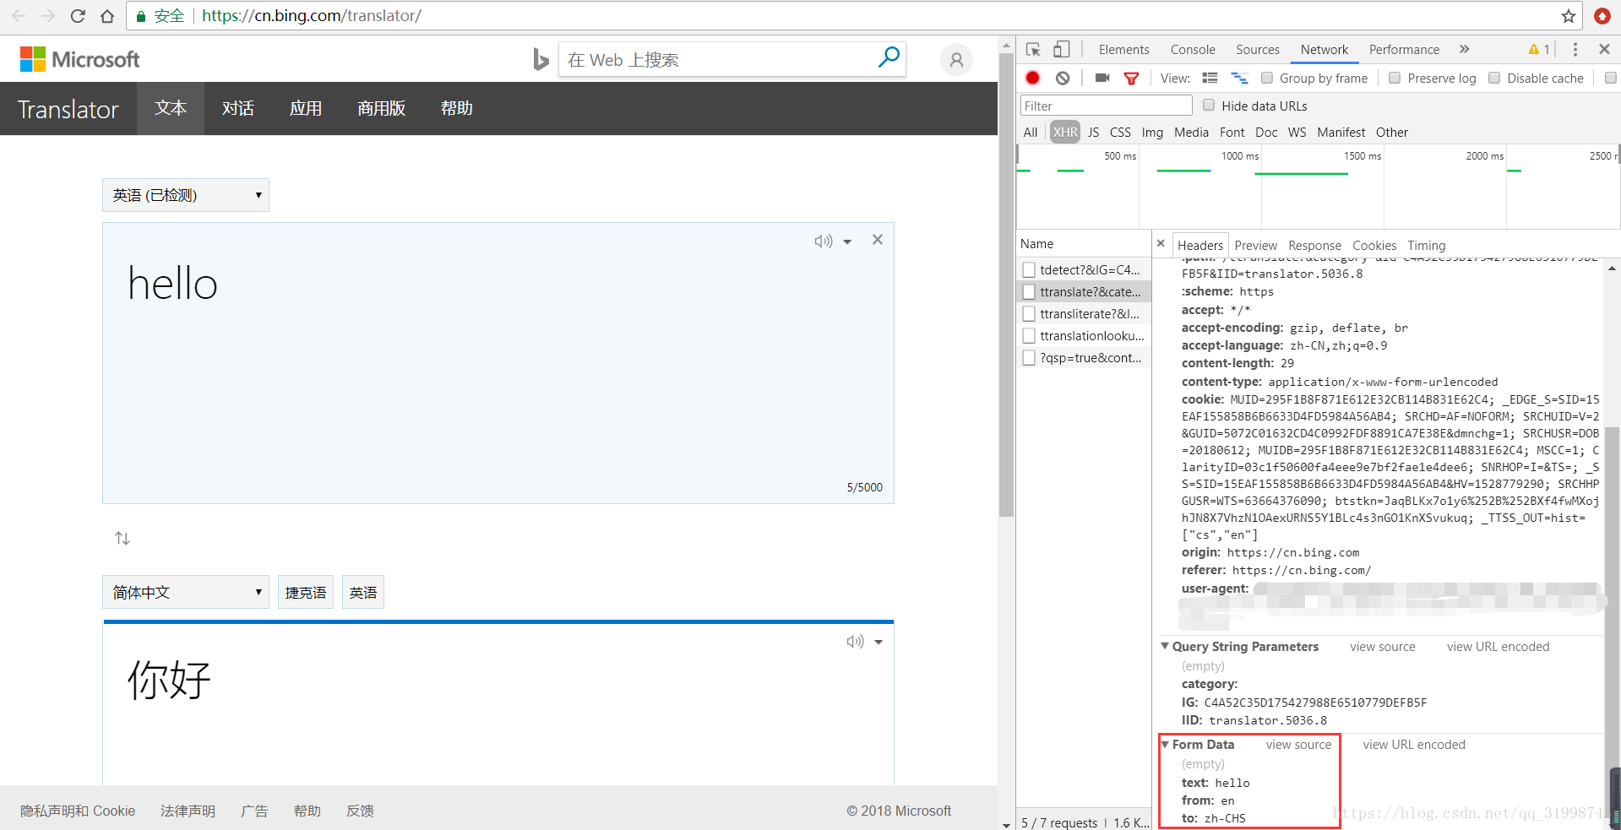Image resolution: width=1621 pixels, height=830 pixels.
Task: Click the capture screenshots camera icon
Action: [x=1102, y=78]
